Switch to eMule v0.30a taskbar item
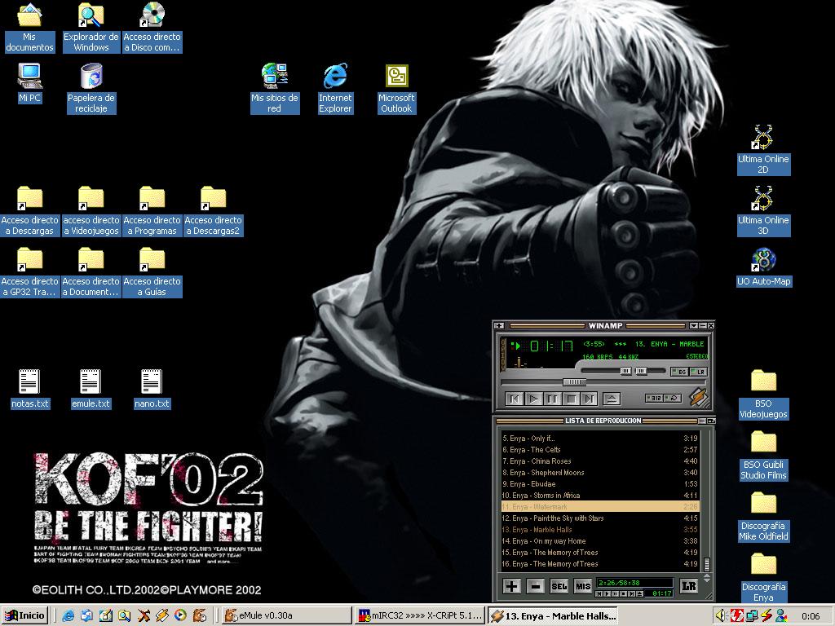 [287, 615]
